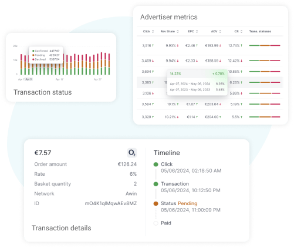Click the down arrow next to 10.21%
This screenshot has width=294, height=248.
tap(178, 117)
